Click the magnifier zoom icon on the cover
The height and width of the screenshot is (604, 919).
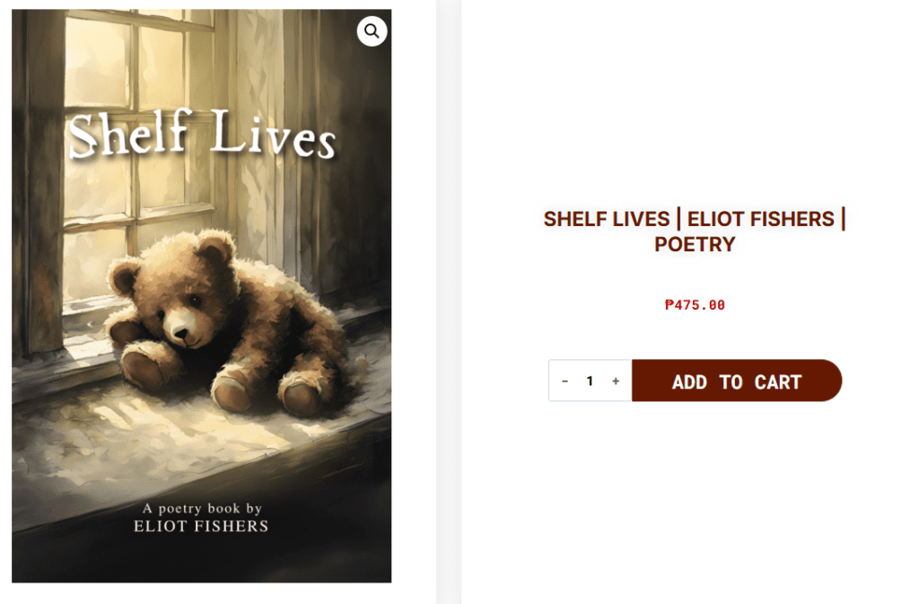click(x=372, y=31)
